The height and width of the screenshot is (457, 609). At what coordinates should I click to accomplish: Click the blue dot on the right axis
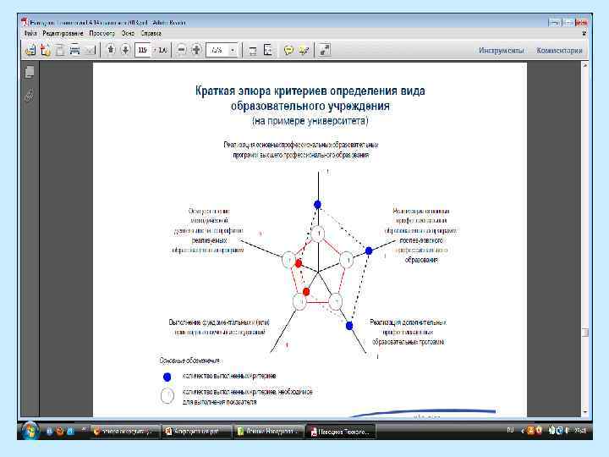point(369,251)
